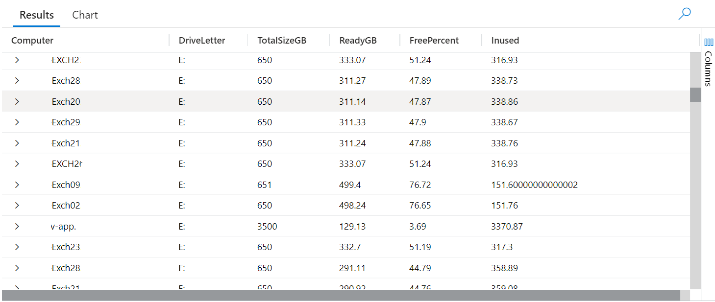Screen dimensions: 715x302
Task: Click the FreePercent value 51.19
Action: (x=420, y=247)
